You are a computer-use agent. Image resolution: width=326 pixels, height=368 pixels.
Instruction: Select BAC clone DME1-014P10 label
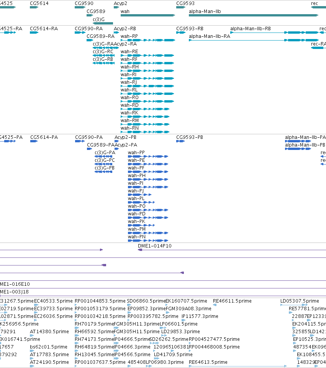pyautogui.click(x=155, y=246)
